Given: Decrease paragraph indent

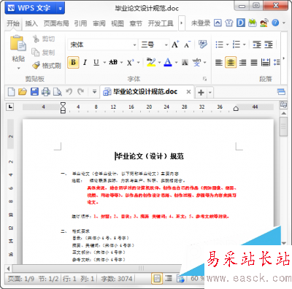Looking at the screenshot, I should [257, 45].
